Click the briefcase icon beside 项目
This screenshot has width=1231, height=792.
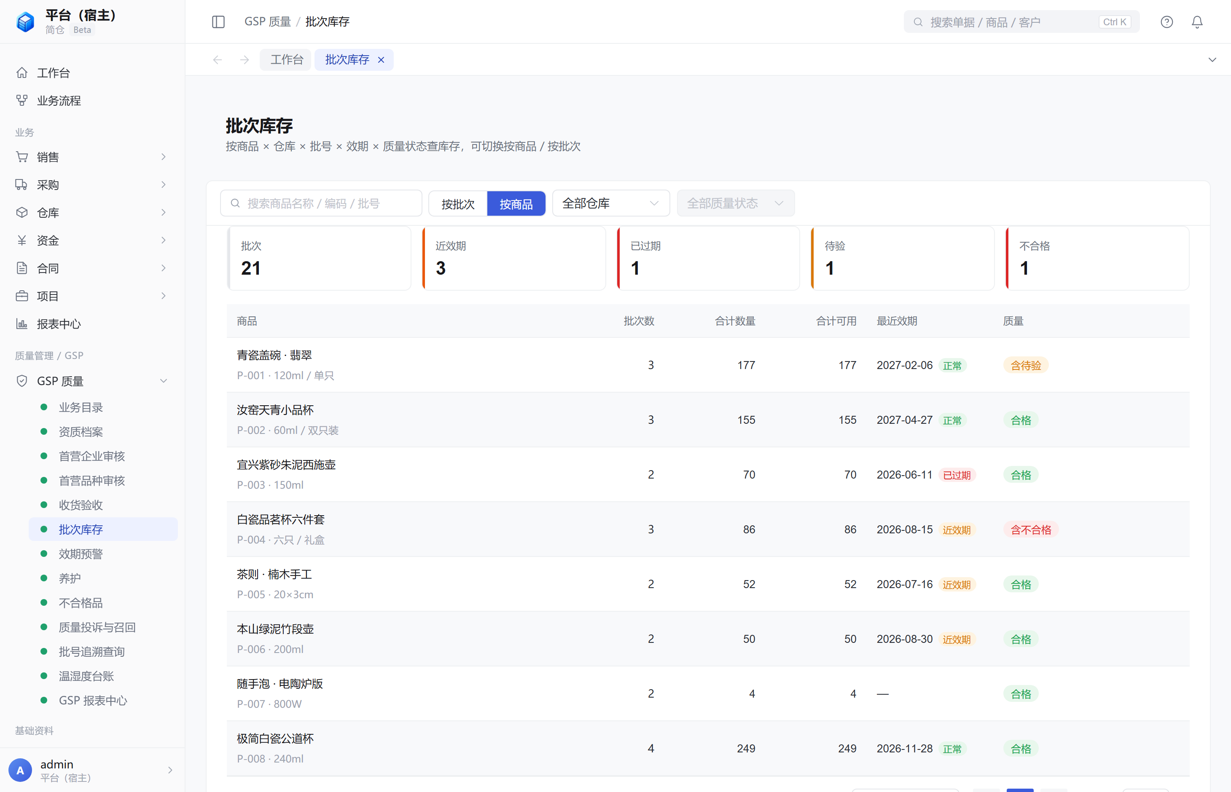[22, 296]
